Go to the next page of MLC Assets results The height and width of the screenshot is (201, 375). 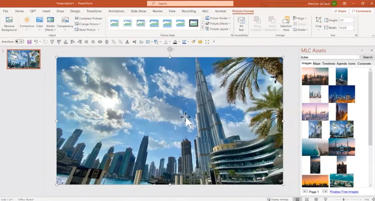click(324, 191)
